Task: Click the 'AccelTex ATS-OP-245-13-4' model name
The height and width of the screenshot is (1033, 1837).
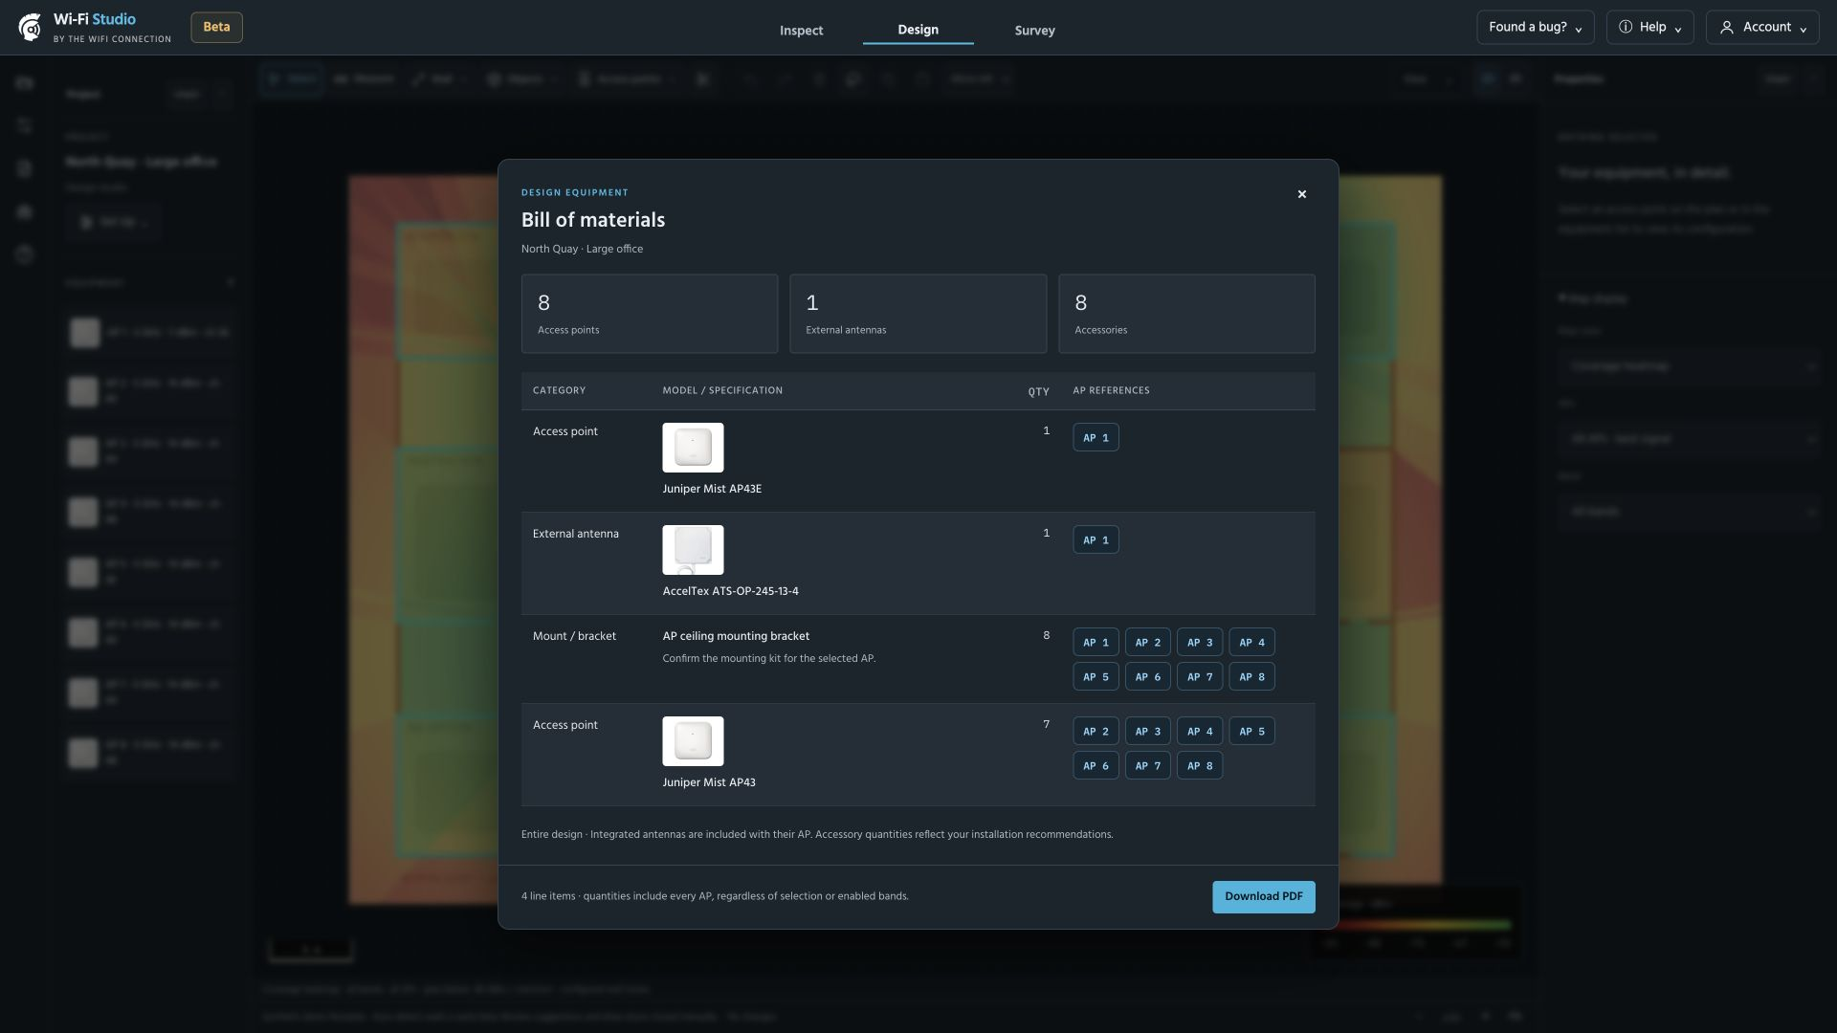Action: click(730, 591)
